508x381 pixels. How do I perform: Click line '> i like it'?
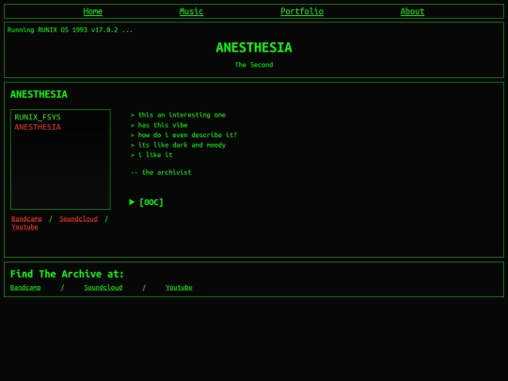pos(151,155)
